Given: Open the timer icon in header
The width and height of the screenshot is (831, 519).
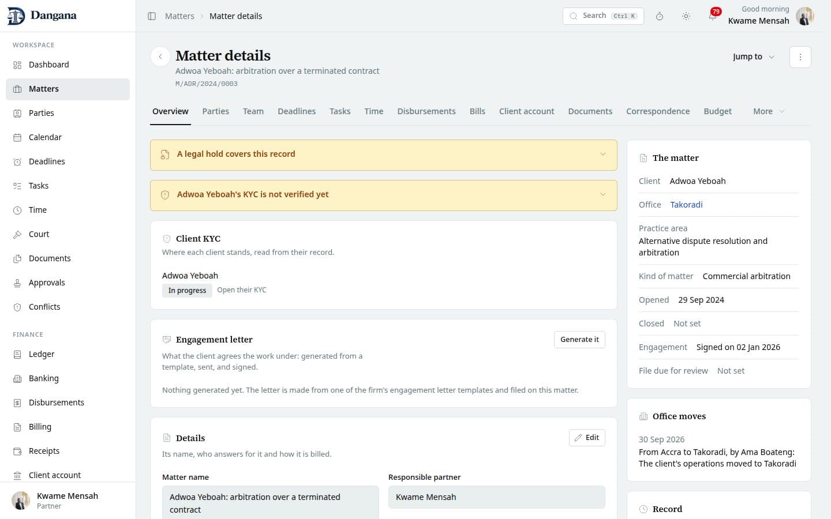Looking at the screenshot, I should [660, 16].
